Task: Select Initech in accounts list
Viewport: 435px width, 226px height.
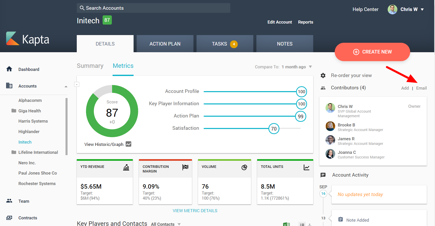Action: [x=25, y=142]
